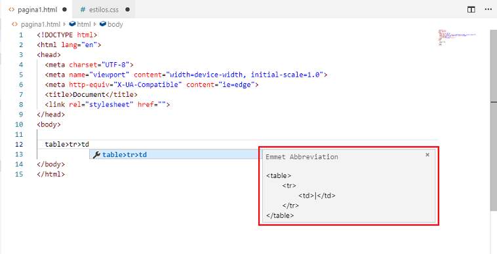Switch to the pagina1.html tab
Screen dimensions: 497x254
37,9
